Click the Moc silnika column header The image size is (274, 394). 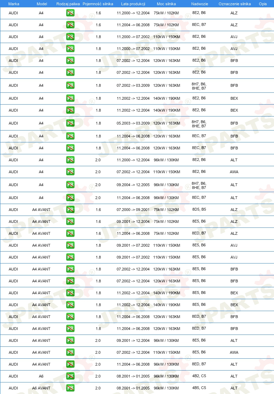point(166,4)
